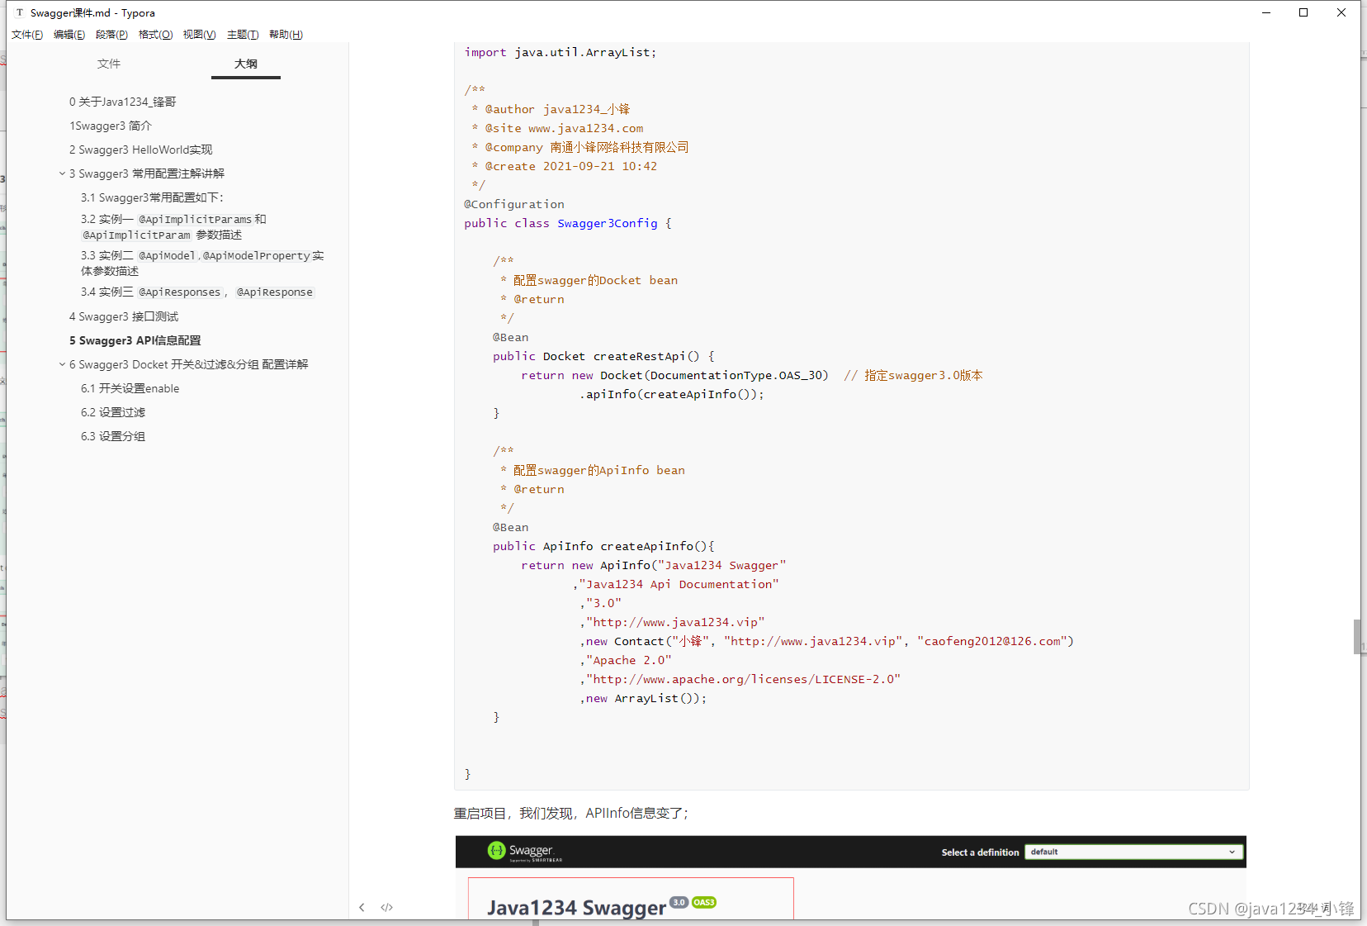Click the '@create 2021-09-21 10:42' comment line
This screenshot has width=1367, height=926.
pos(564,166)
